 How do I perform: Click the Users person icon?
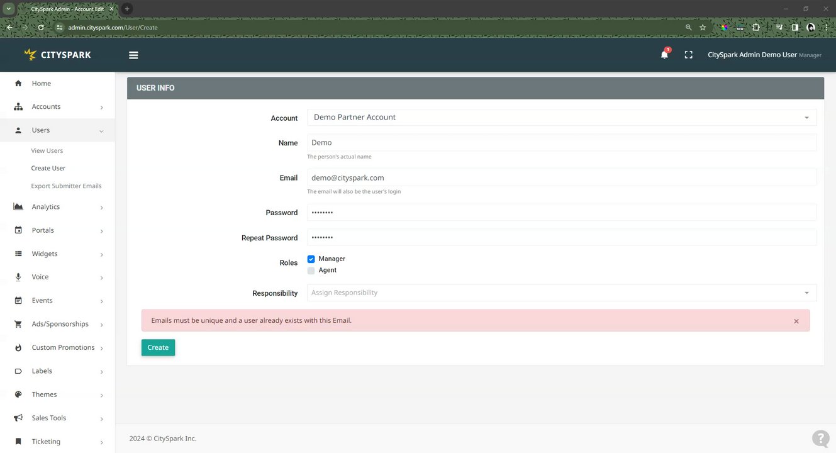(18, 130)
